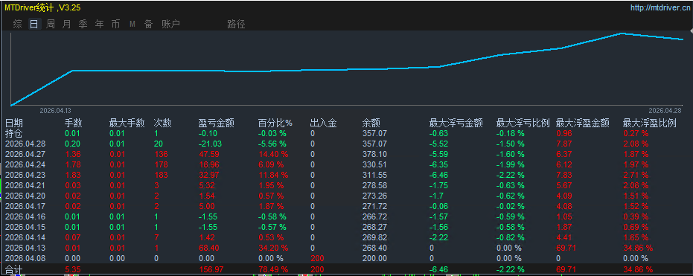Click the 14.40 % percentage cell

(x=273, y=154)
